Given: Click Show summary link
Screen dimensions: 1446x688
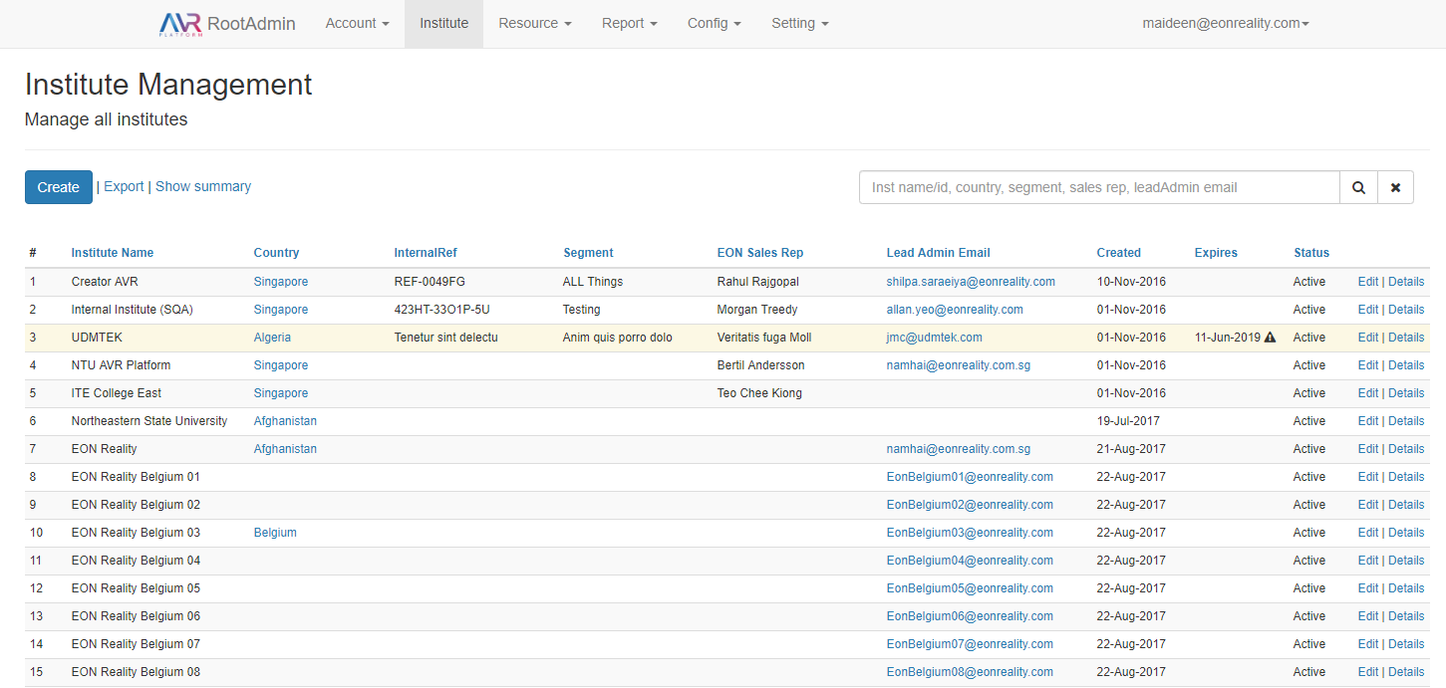Looking at the screenshot, I should [x=203, y=186].
